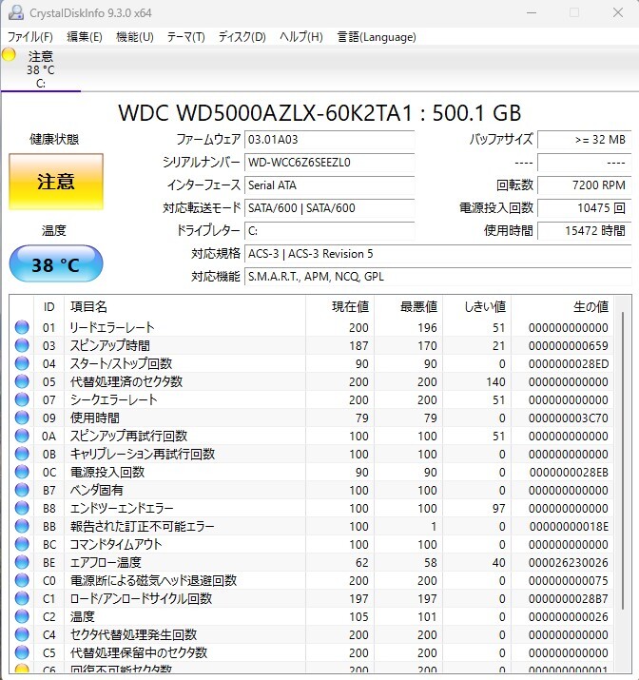The width and height of the screenshot is (639, 680).
Task: Select the エアフロー温度 attribute name
Action: click(x=106, y=562)
